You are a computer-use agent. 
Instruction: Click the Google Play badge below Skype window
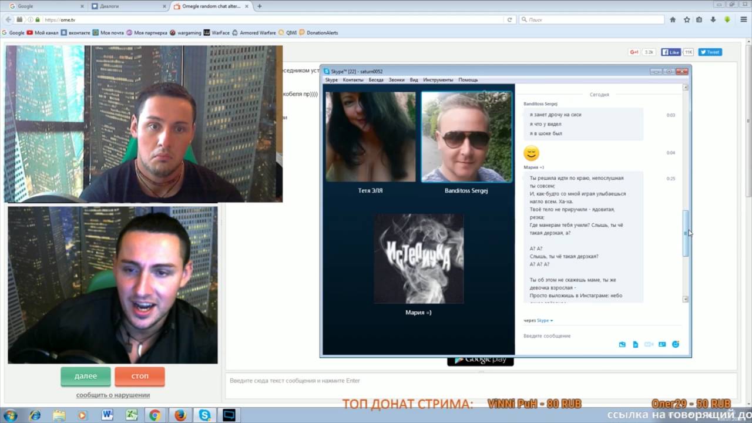click(481, 361)
